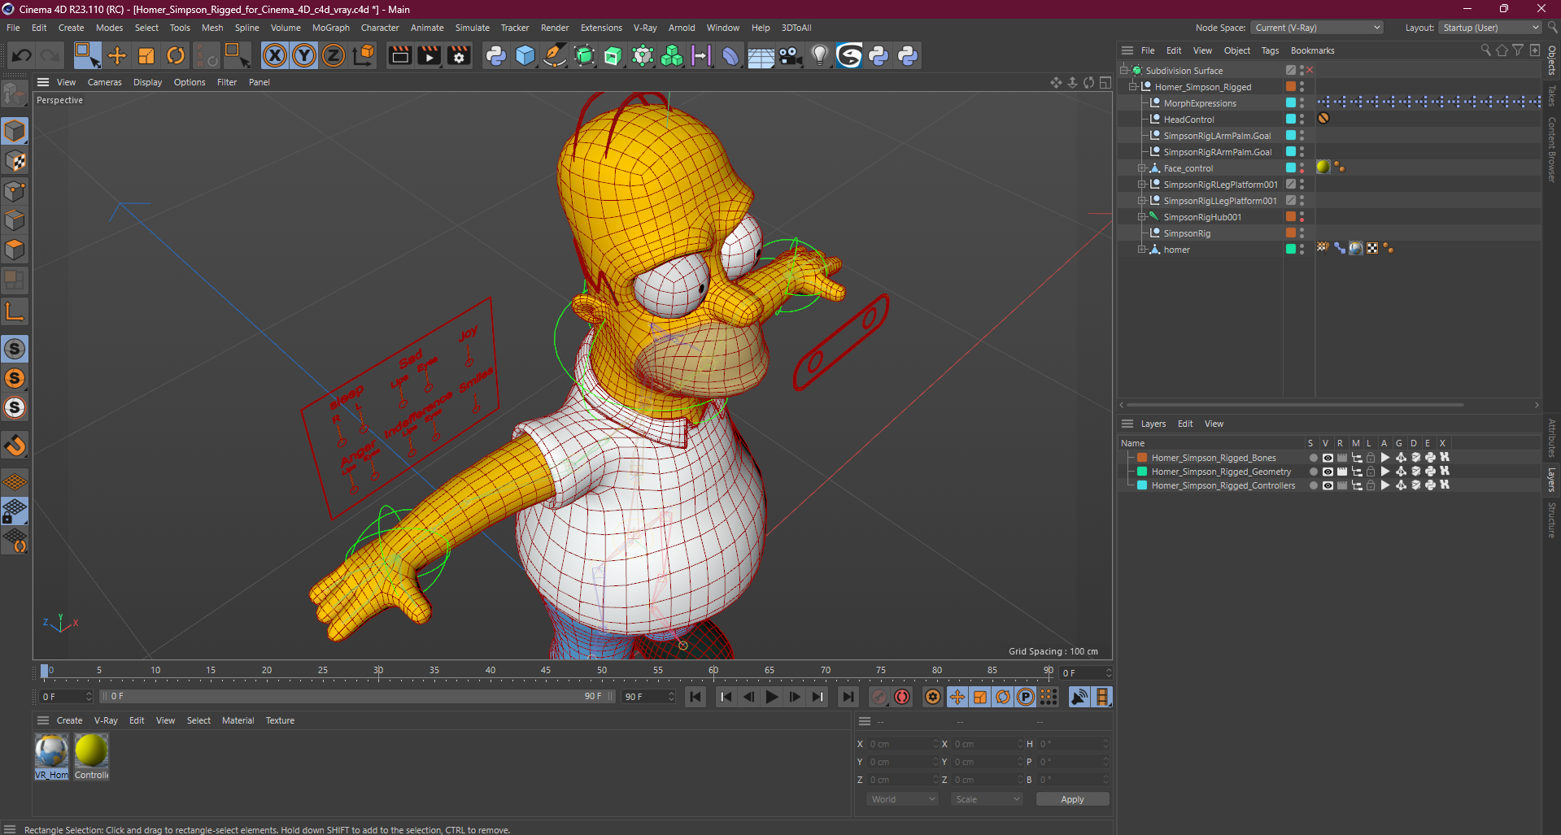Open Layers panel View menu
1561x835 pixels.
[1214, 424]
